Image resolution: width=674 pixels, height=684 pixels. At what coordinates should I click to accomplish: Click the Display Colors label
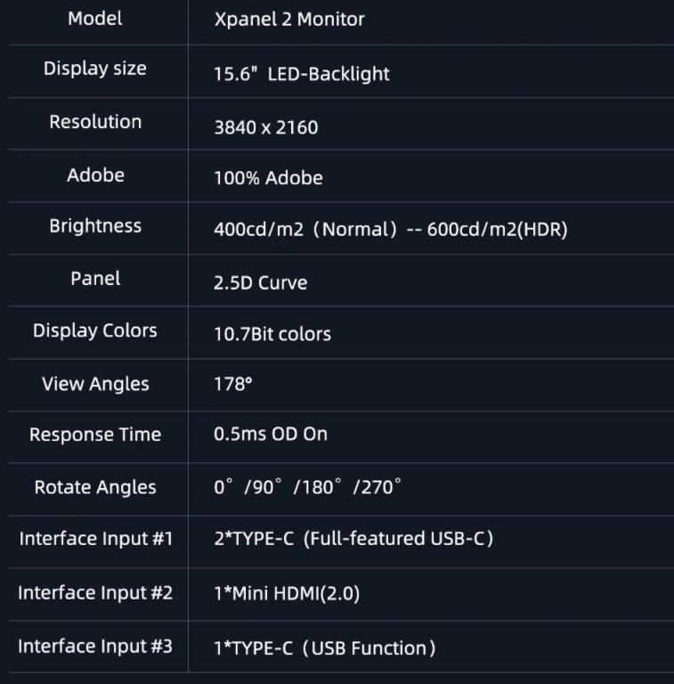[95, 330]
